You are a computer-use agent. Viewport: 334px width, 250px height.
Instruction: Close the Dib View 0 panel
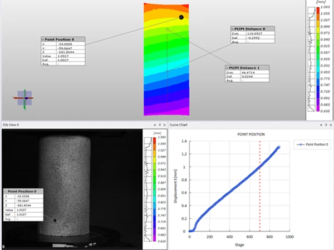click(164, 125)
